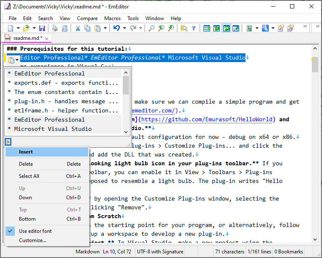
Task: Click the all-properties stacked checklist icon
Action: click(290, 28)
